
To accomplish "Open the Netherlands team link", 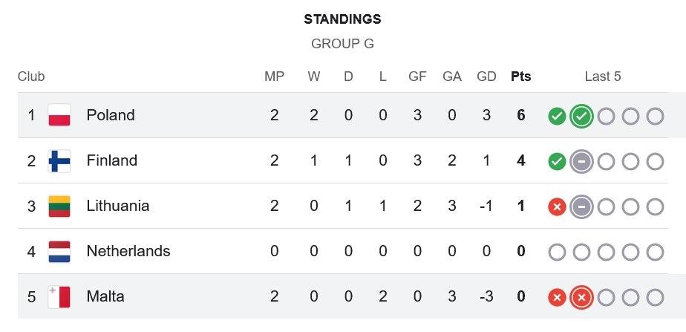I will (128, 251).
